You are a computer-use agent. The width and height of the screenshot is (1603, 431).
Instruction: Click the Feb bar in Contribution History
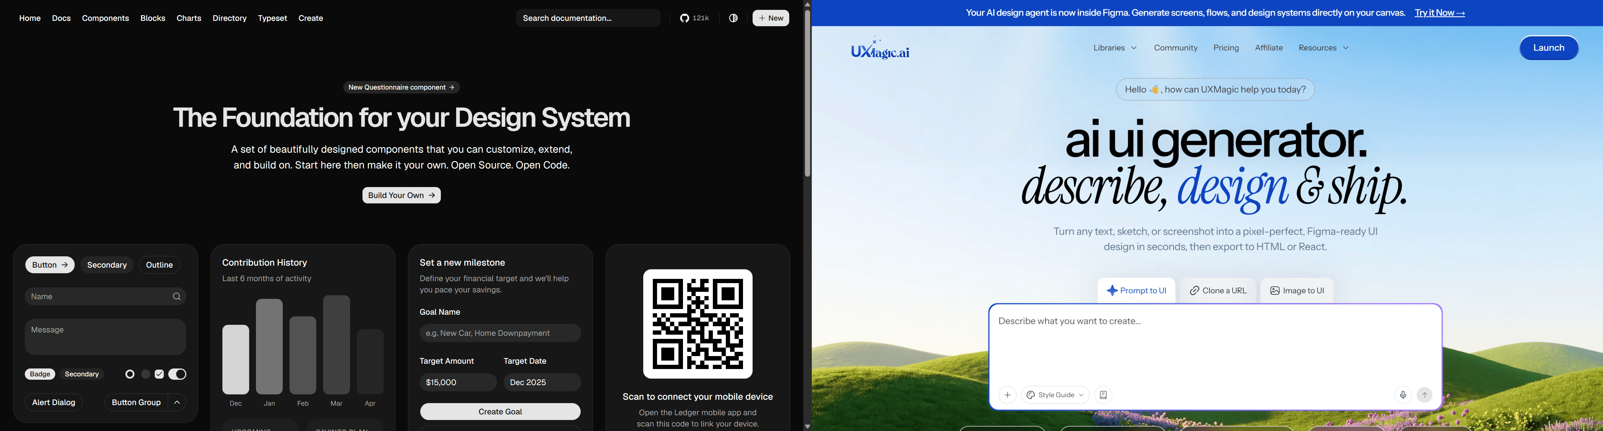[x=303, y=355]
